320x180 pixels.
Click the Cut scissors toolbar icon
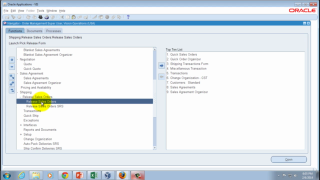[61, 17]
